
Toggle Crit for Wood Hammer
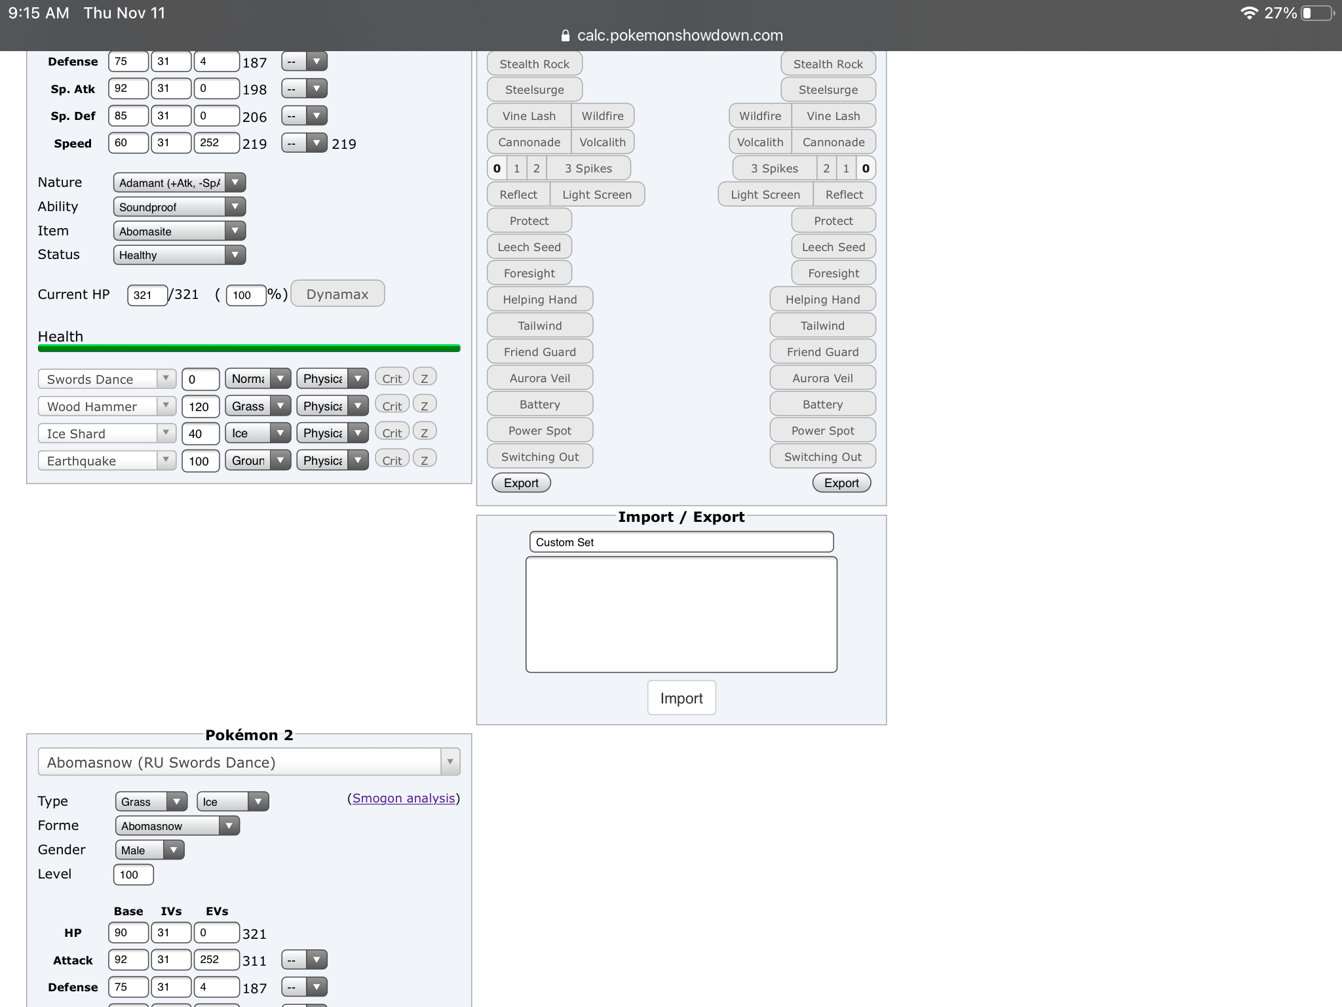(392, 406)
